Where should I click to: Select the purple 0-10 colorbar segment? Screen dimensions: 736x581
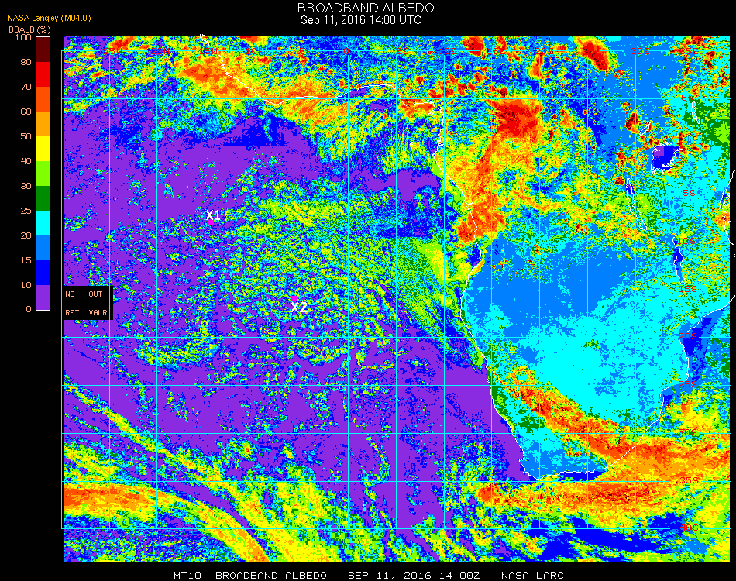[x=43, y=297]
